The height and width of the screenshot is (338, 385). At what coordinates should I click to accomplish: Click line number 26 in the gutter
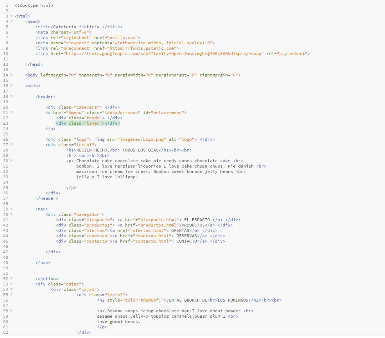tap(6, 139)
